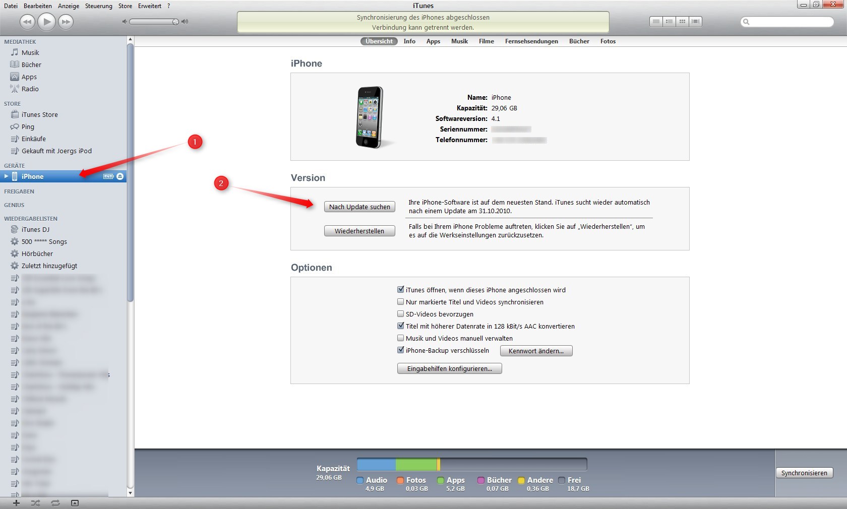The width and height of the screenshot is (847, 509).
Task: Click the Mediathek section header
Action: click(20, 42)
